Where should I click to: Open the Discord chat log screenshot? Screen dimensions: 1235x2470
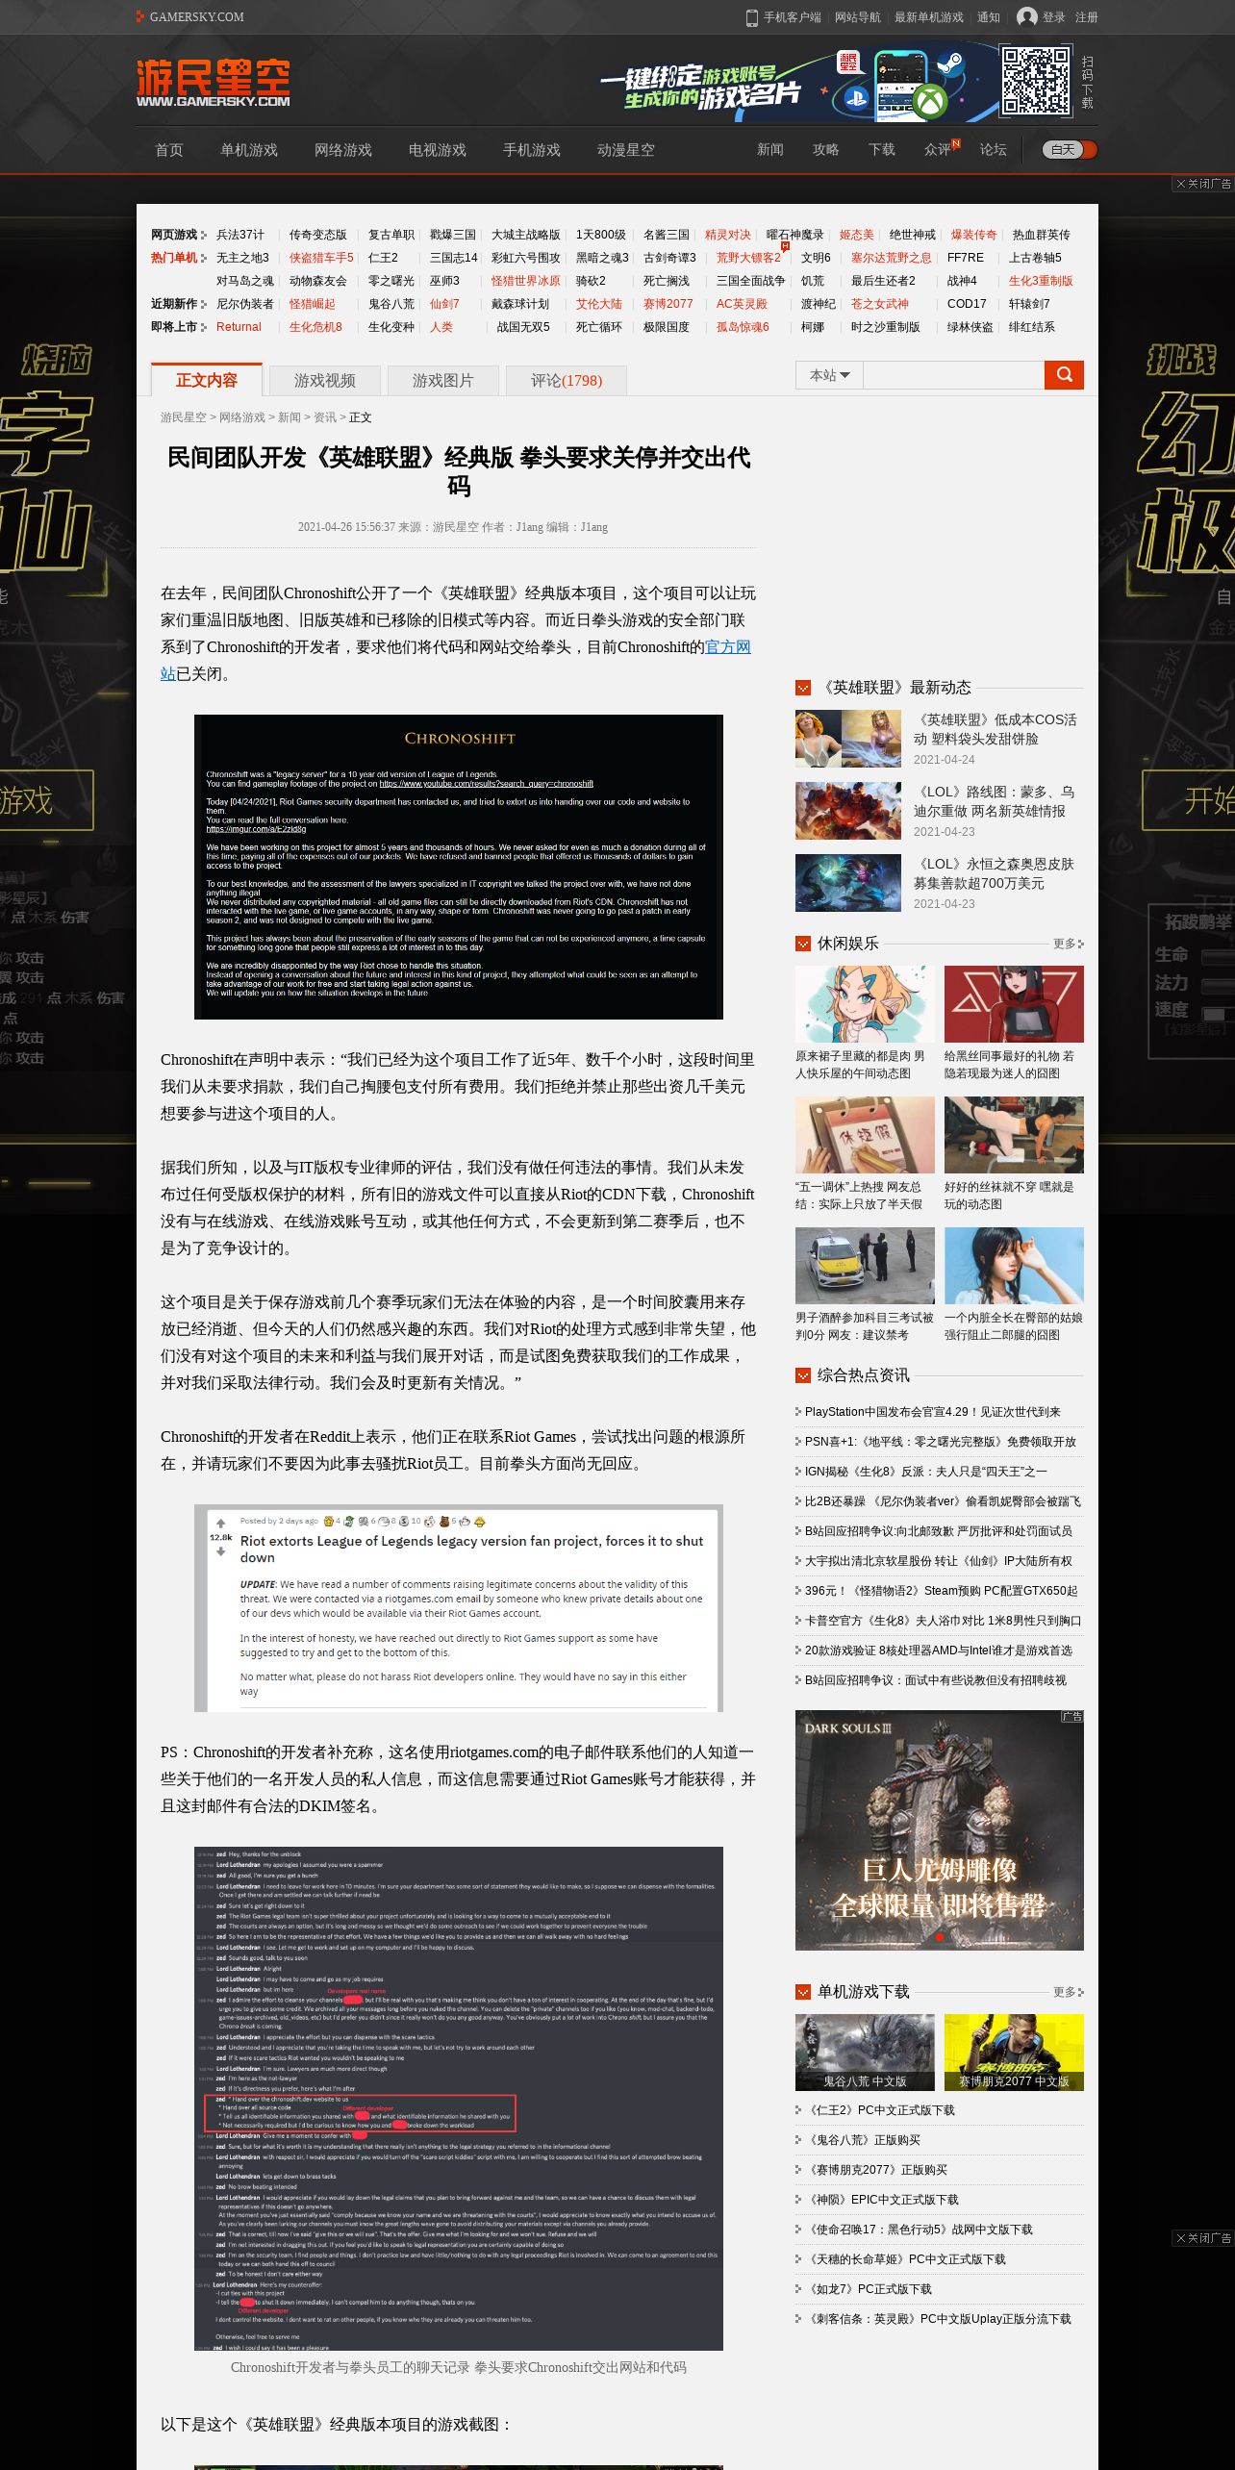(x=459, y=2099)
